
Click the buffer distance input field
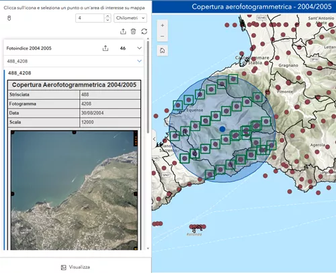coord(90,18)
